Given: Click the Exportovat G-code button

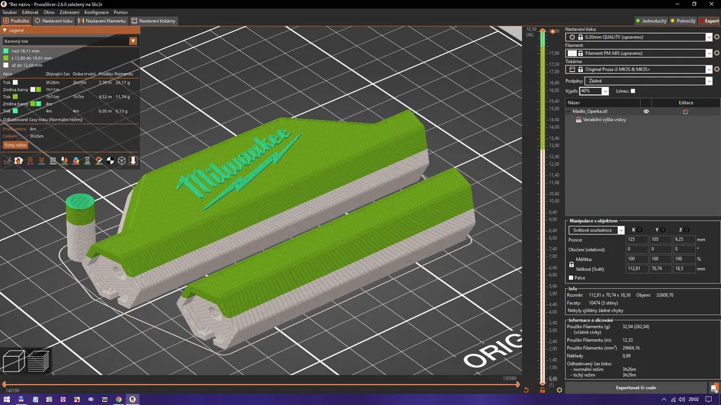Looking at the screenshot, I should 636,388.
